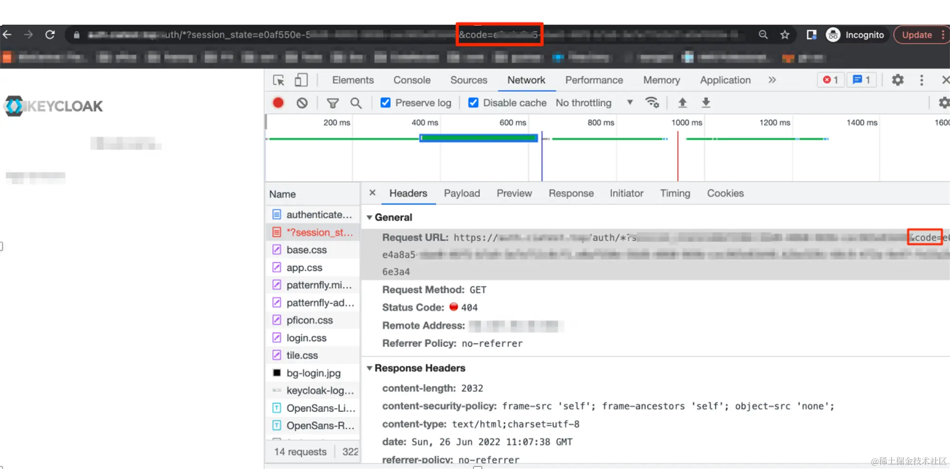950x469 pixels.
Task: Select the login.css request
Action: [x=313, y=338]
